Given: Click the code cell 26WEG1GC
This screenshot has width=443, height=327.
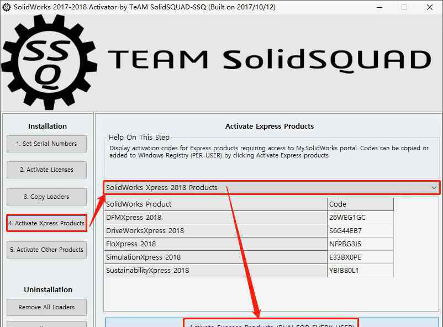Looking at the screenshot, I should [360, 217].
